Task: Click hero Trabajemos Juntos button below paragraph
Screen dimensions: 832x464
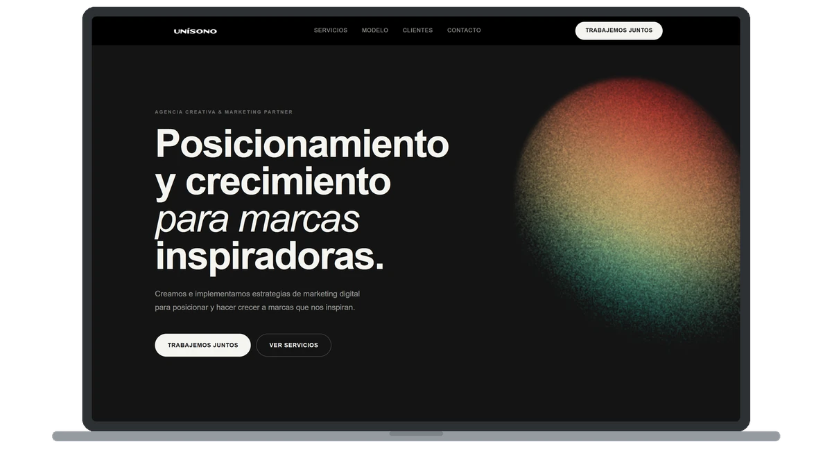Action: 202,345
